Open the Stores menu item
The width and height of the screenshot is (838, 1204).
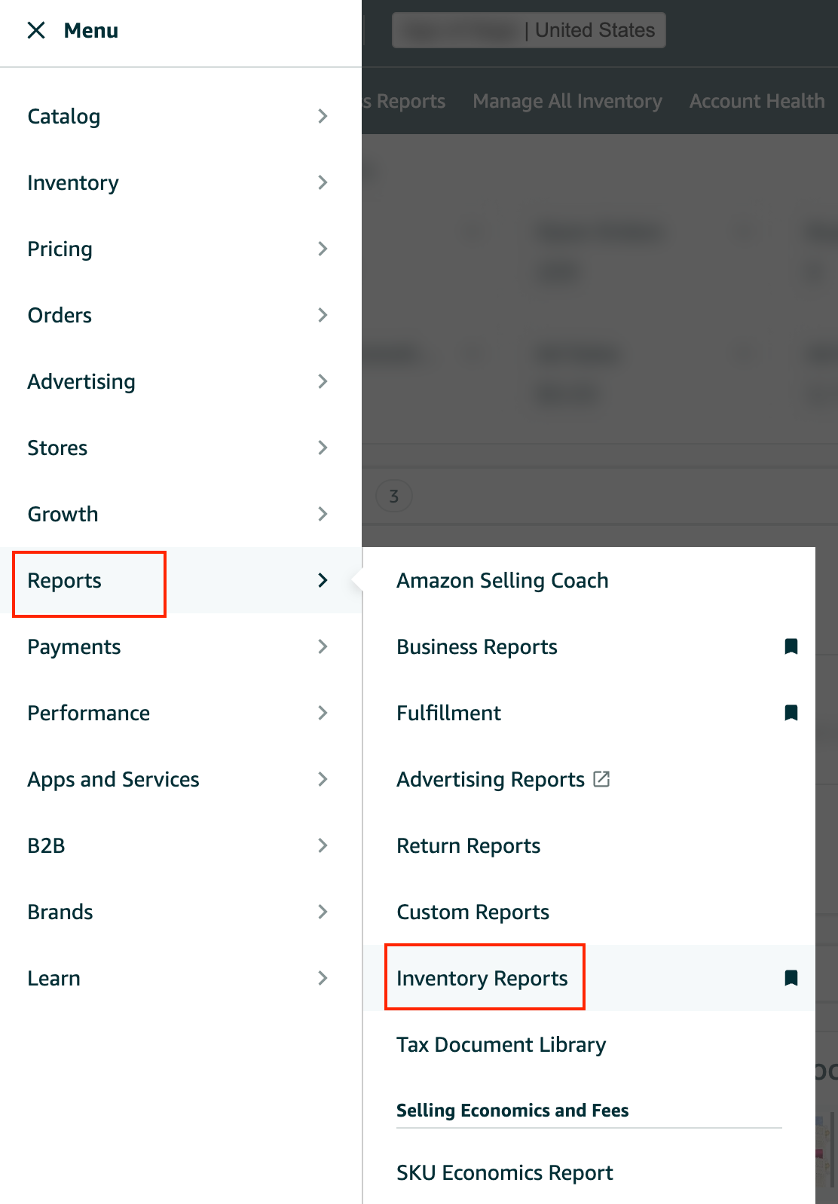(57, 448)
